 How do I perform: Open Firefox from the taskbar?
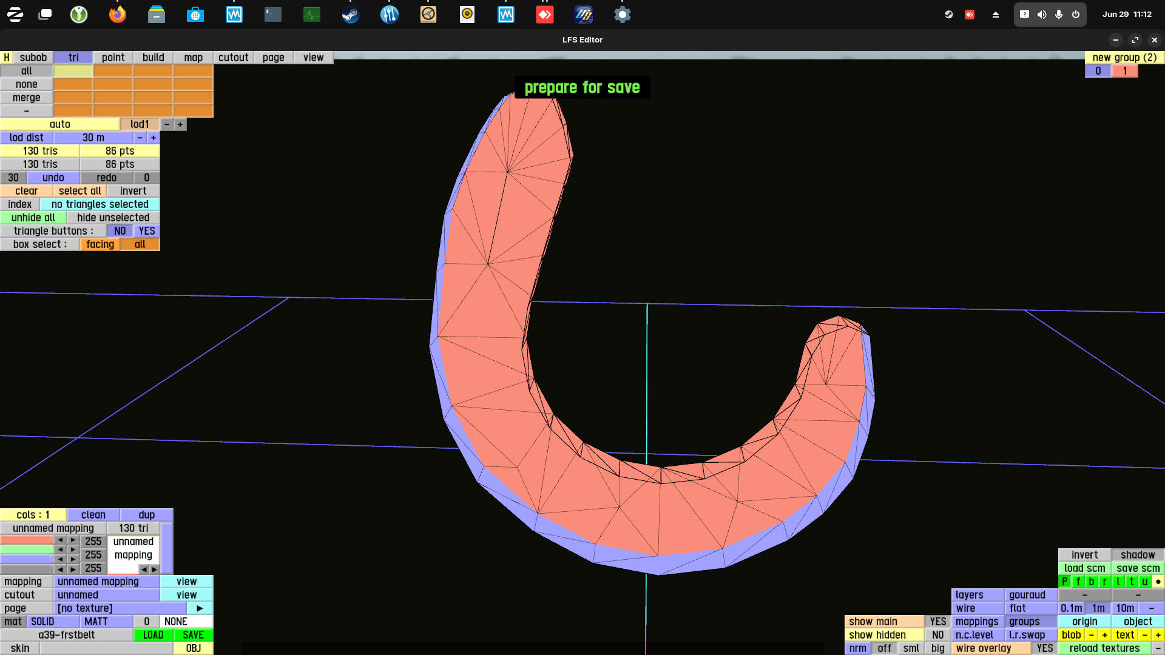coord(117,15)
